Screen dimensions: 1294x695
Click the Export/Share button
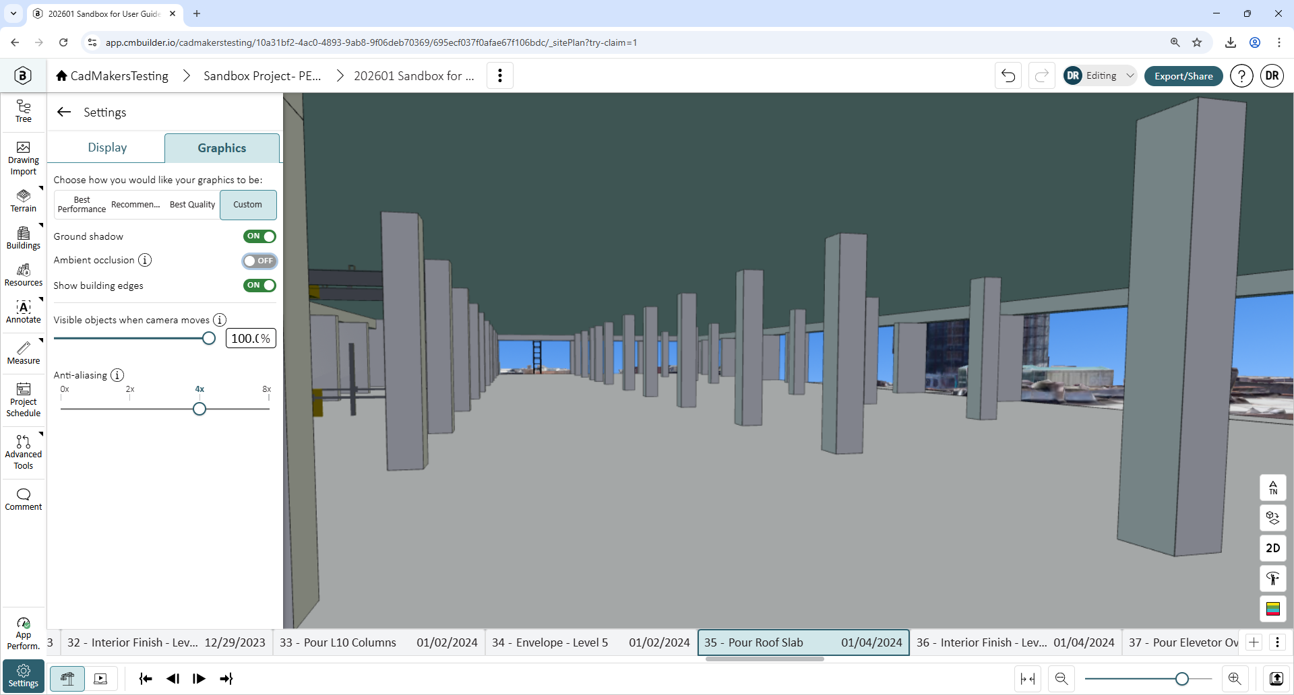click(x=1183, y=76)
